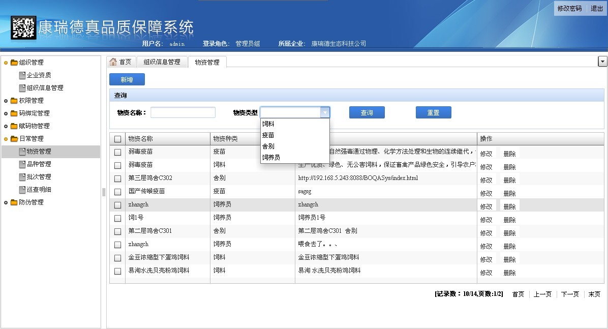
Task: Click the QR code logo in header
Action: (x=23, y=27)
